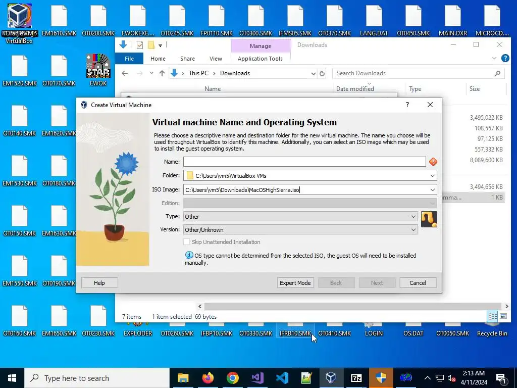Click the quick access properties checkmark icon
The image size is (517, 388).
[x=140, y=45]
